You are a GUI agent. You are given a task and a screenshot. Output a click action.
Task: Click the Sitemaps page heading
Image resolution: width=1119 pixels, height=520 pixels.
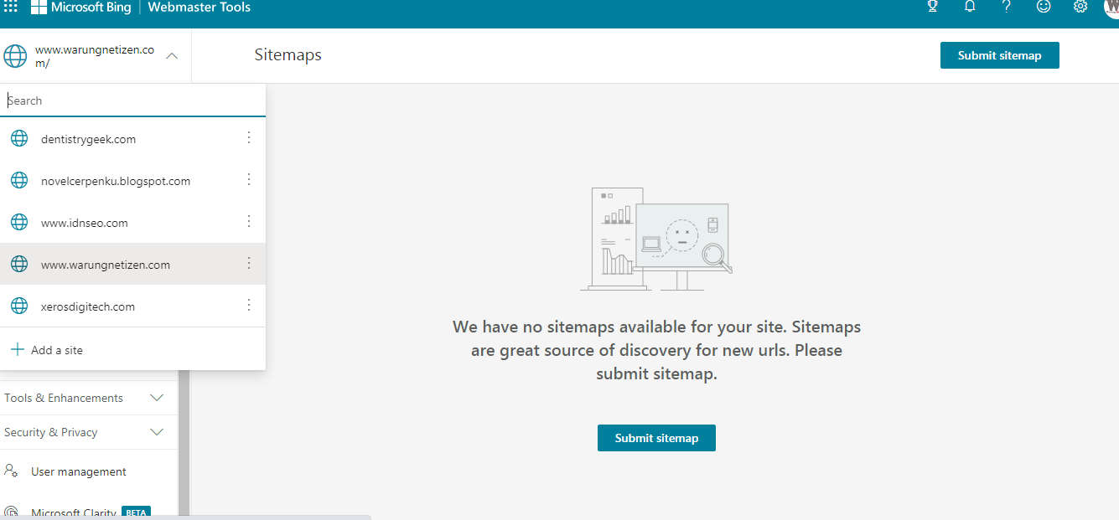coord(288,55)
